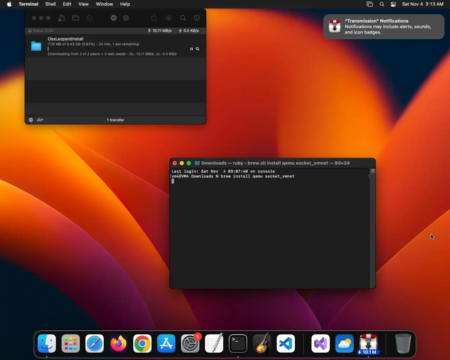Screen dimensions: 450x360
Task: Open App Store from the Dock
Action: (x=166, y=343)
